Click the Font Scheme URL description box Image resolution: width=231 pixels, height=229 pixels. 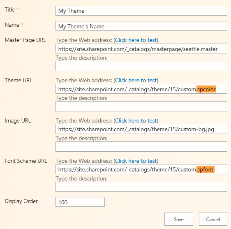pos(141,187)
